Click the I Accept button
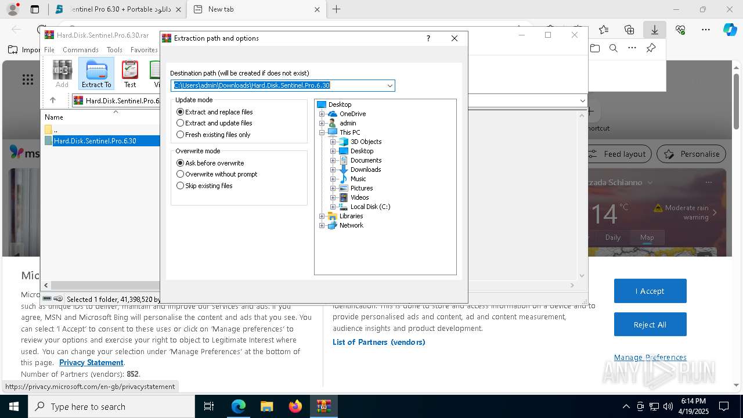The image size is (743, 418). (650, 291)
